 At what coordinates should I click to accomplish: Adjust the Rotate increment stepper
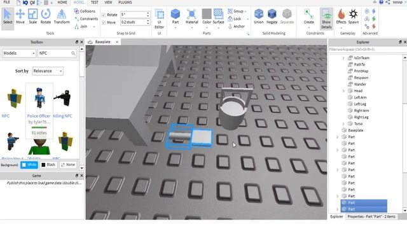tap(148, 15)
